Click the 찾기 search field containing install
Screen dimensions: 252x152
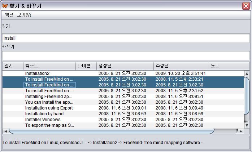click(126, 38)
